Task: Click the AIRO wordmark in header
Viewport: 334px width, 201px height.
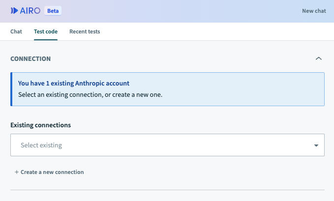Action: [30, 10]
